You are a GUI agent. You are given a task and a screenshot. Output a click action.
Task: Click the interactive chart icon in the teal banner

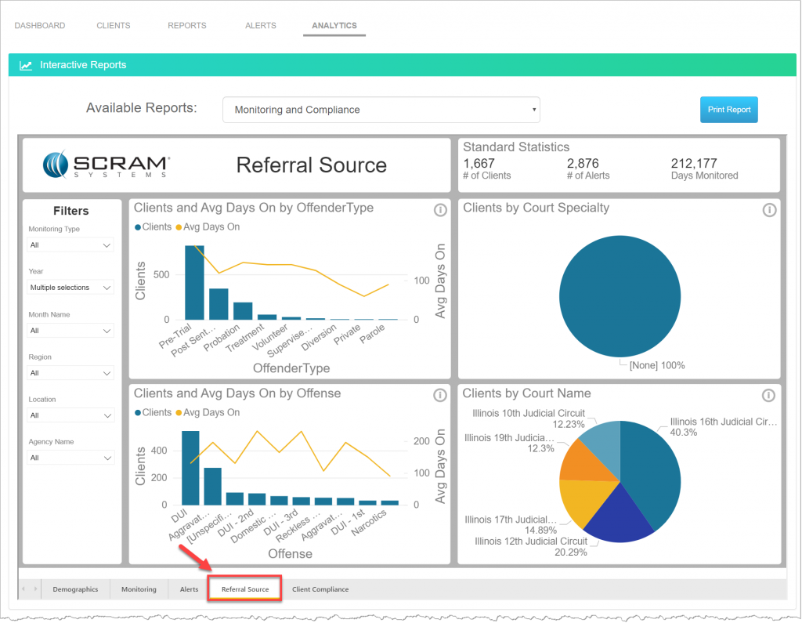click(x=26, y=65)
